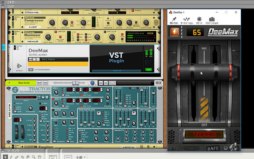Click the MIX button next to SEQ
This screenshot has height=159, width=254.
coord(106,83)
